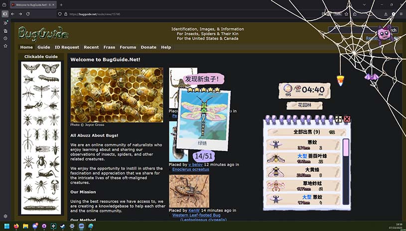Click the pink bat-cat mascot icon

click(x=384, y=35)
